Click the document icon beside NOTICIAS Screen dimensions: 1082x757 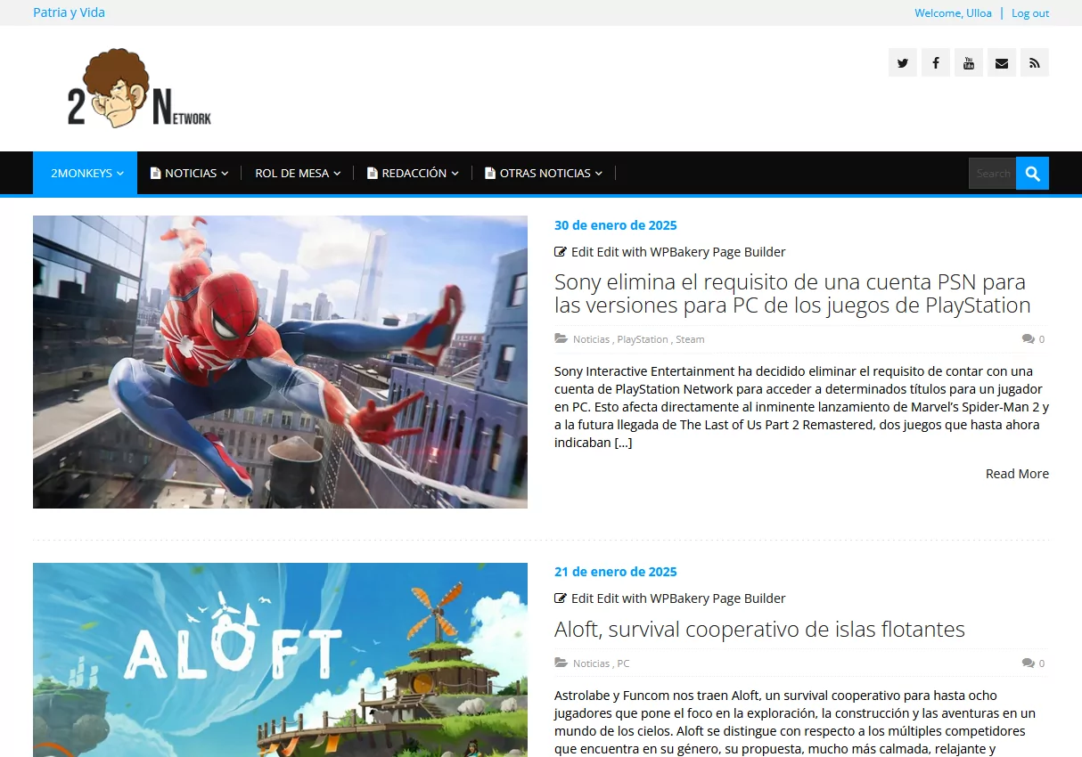click(156, 174)
